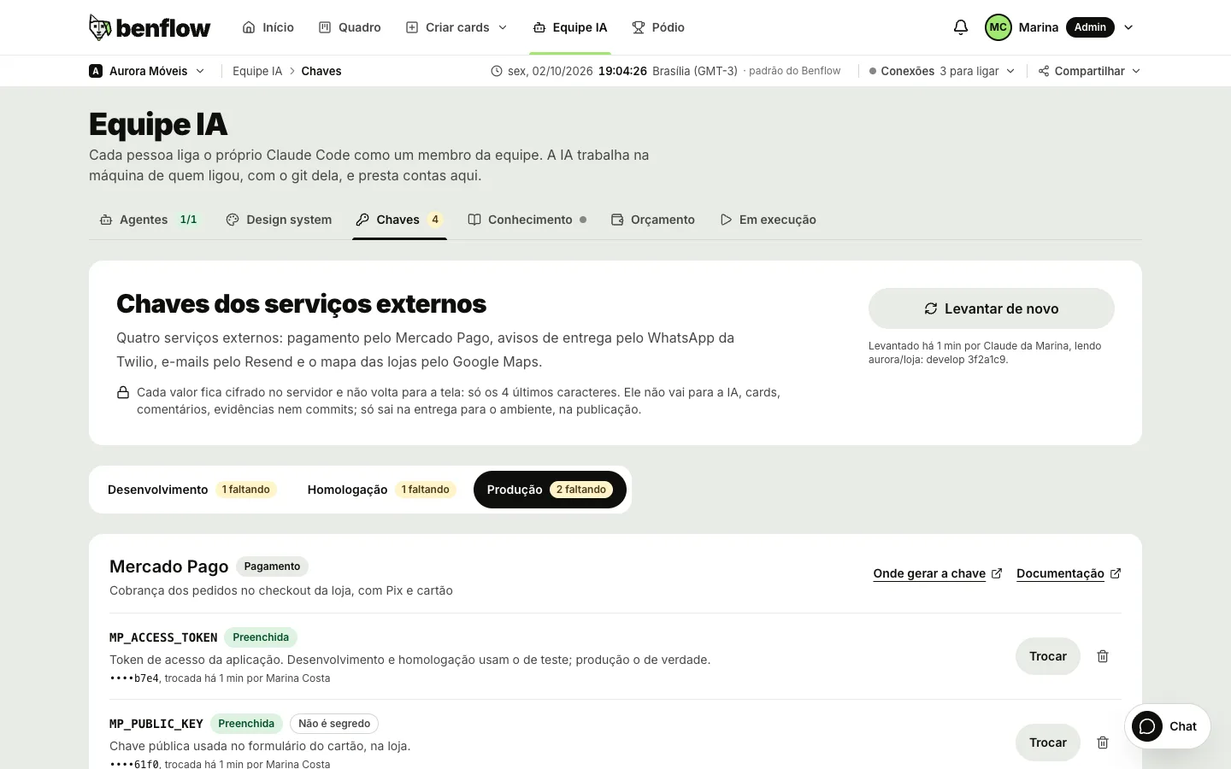Select the Desenvolvimento environment
The image size is (1231, 769).
pyautogui.click(x=191, y=490)
